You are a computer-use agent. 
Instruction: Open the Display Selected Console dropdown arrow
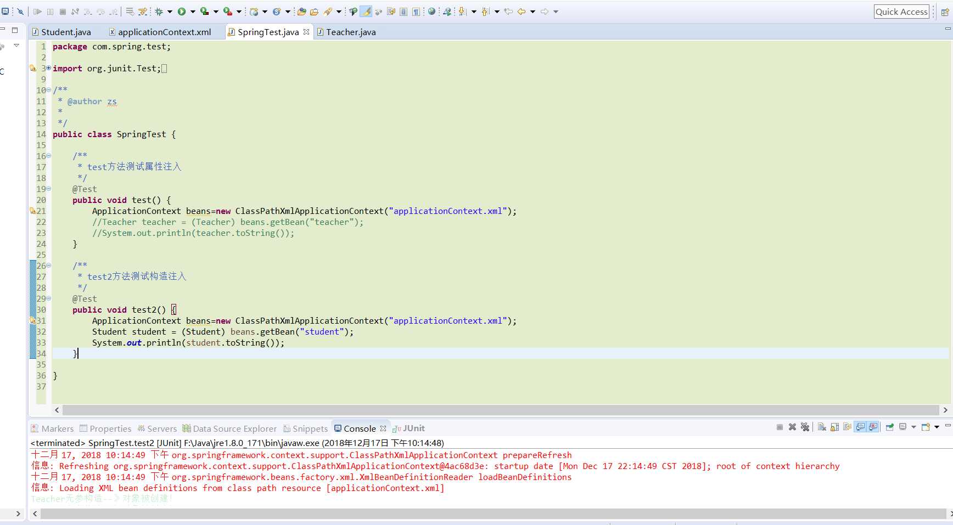[x=913, y=427]
